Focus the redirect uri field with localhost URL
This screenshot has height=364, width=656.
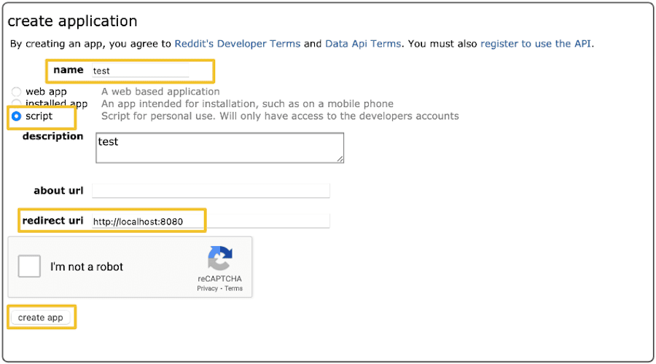(211, 221)
